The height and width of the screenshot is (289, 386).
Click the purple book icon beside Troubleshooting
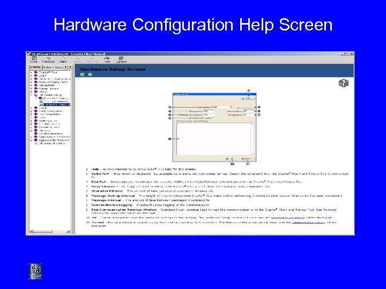click(x=36, y=134)
